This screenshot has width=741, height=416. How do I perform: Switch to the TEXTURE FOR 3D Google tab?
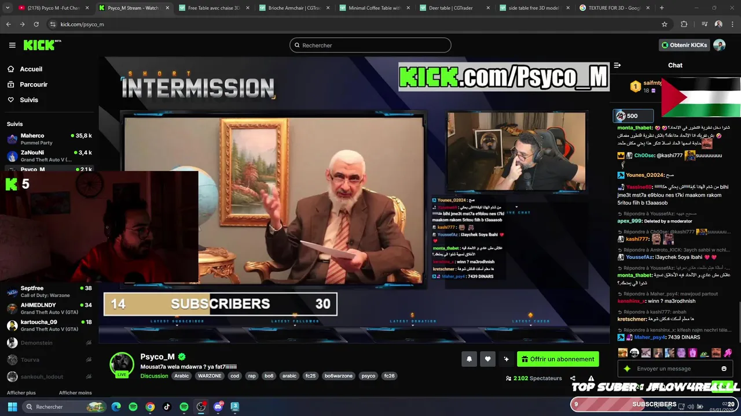[616, 8]
